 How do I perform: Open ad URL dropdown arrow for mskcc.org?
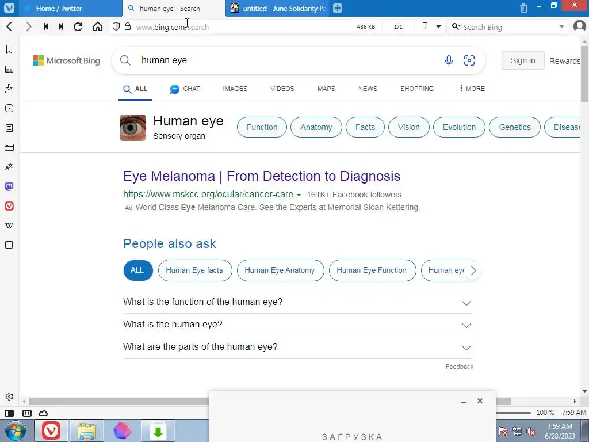tap(299, 195)
